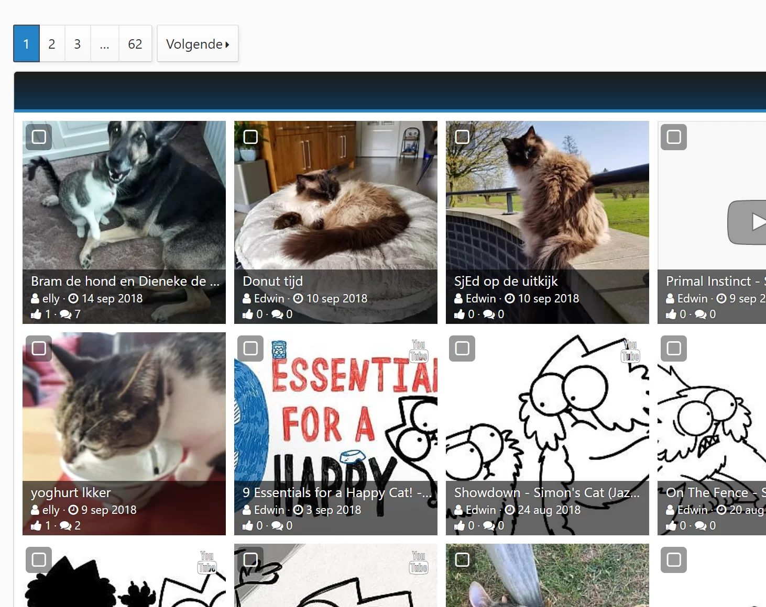
Task: Click the date 14 sep 2018
Action: coord(112,298)
